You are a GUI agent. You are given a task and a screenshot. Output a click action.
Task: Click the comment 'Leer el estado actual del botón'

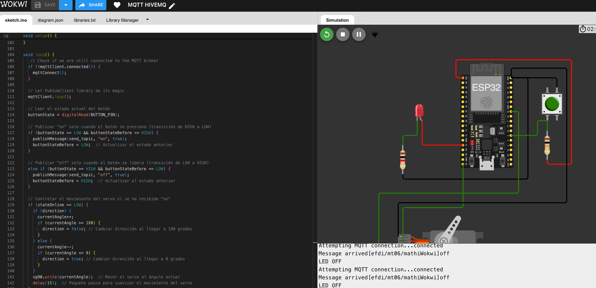69,109
